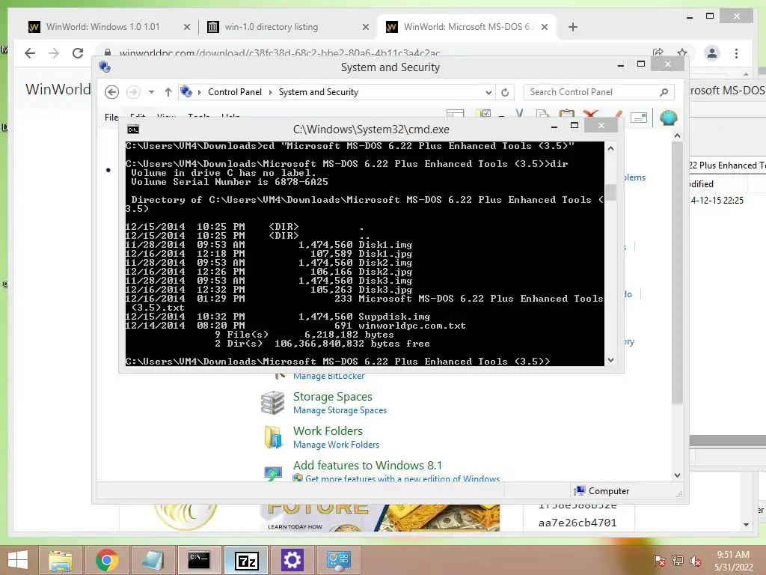Click winworldpc.com.txt in the directory listing
This screenshot has width=766, height=575.
click(412, 326)
